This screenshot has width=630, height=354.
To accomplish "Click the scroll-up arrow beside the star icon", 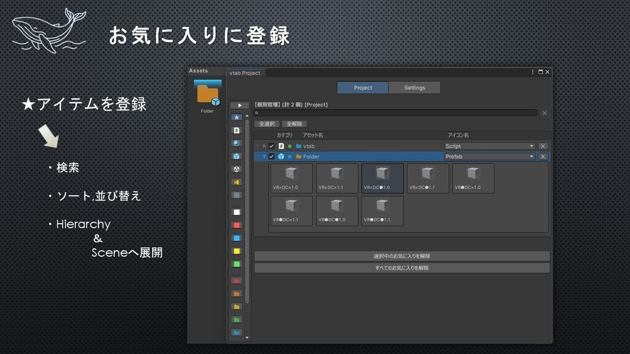I will click(247, 116).
